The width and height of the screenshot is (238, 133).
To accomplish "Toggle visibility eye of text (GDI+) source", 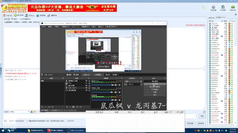I will (x=86, y=88).
